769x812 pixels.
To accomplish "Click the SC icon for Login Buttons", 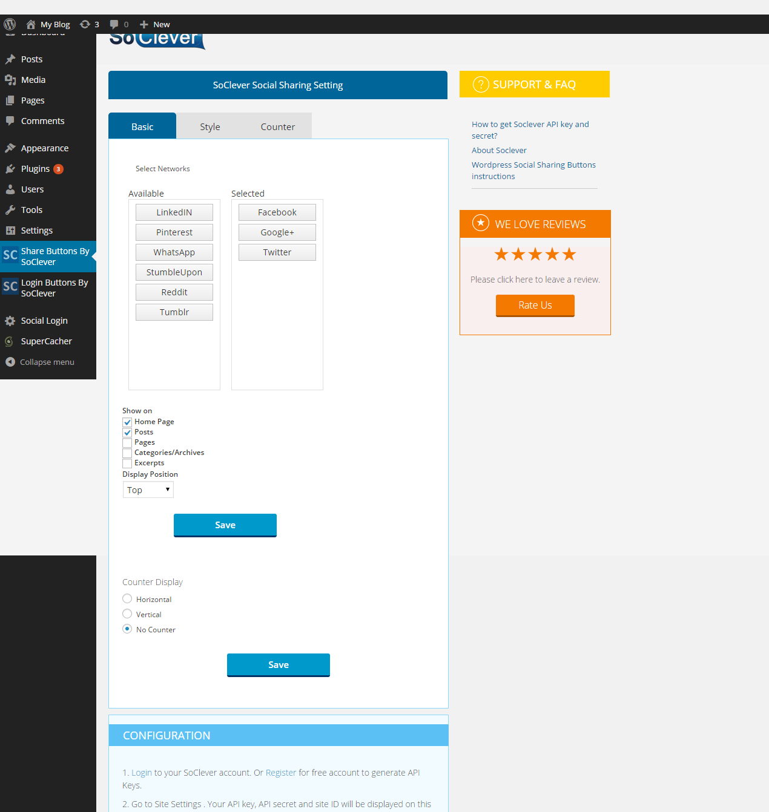I will [x=10, y=286].
